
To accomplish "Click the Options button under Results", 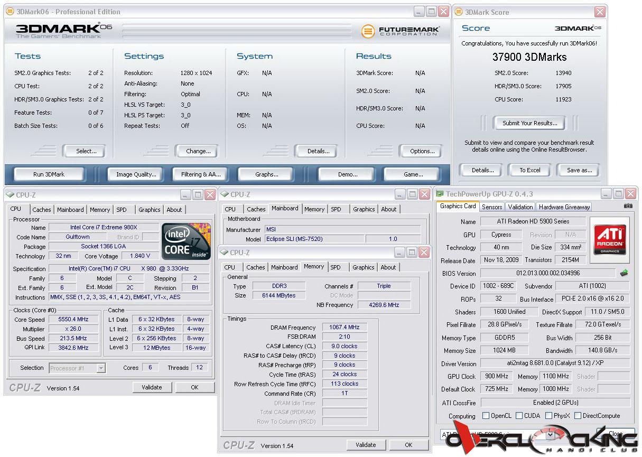I will 422,151.
